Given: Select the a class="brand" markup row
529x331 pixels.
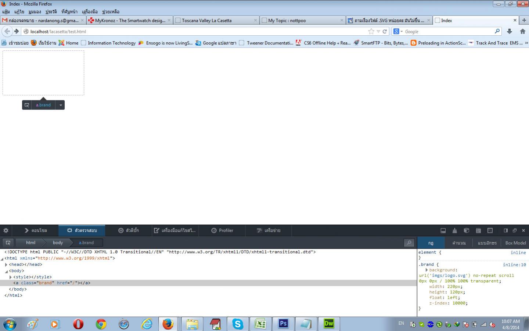Looking at the screenshot, I should pos(208,283).
